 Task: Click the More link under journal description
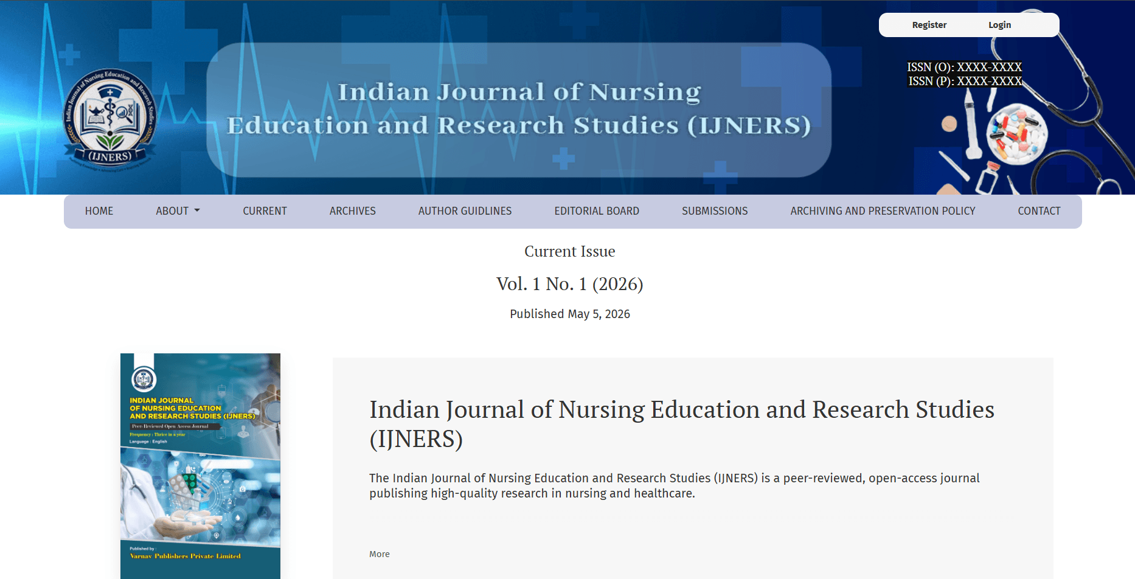pos(380,554)
